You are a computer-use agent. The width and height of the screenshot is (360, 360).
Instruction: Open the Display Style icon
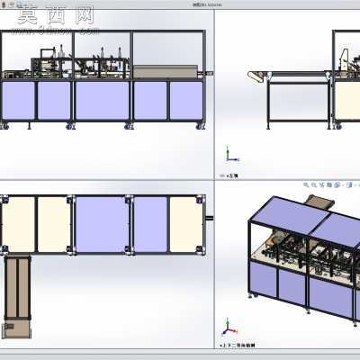tap(349, 184)
